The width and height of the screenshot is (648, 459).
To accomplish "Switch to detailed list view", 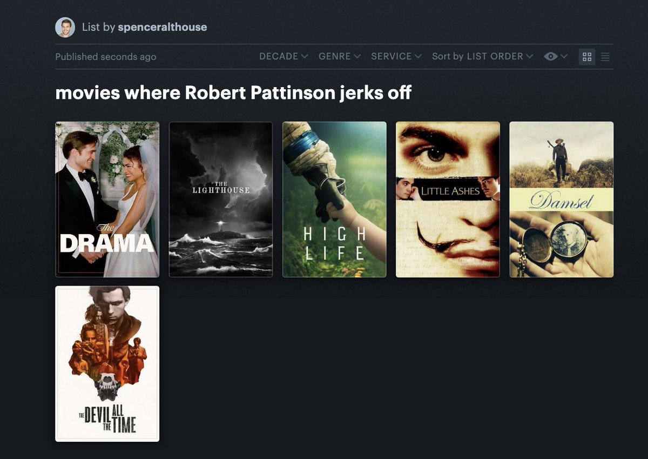I will pos(605,56).
